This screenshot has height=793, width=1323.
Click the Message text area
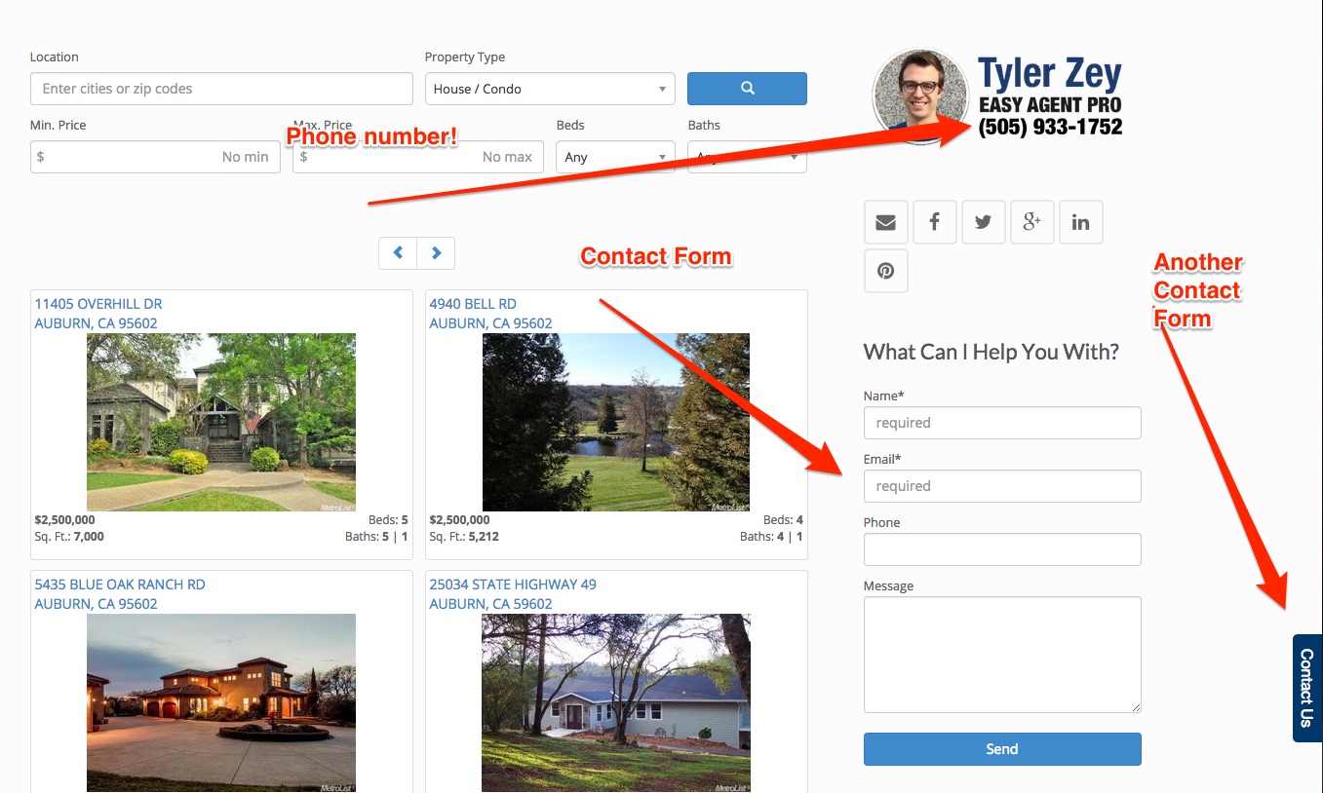[x=1002, y=655]
